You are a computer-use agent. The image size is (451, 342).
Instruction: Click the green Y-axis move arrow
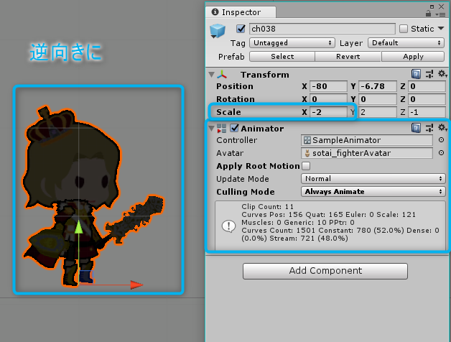78,227
